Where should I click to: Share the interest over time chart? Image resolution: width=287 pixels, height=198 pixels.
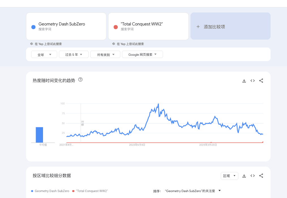[x=261, y=81]
